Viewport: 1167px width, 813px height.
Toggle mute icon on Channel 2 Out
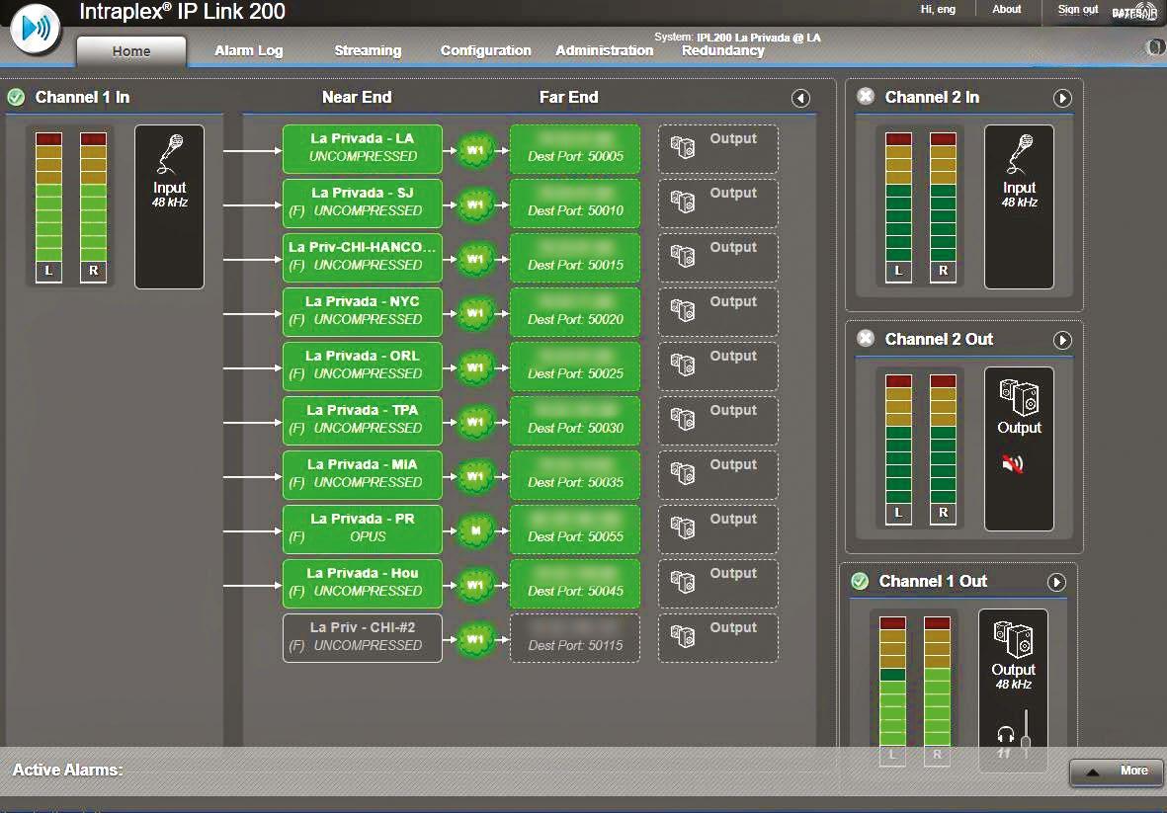pos(1012,464)
